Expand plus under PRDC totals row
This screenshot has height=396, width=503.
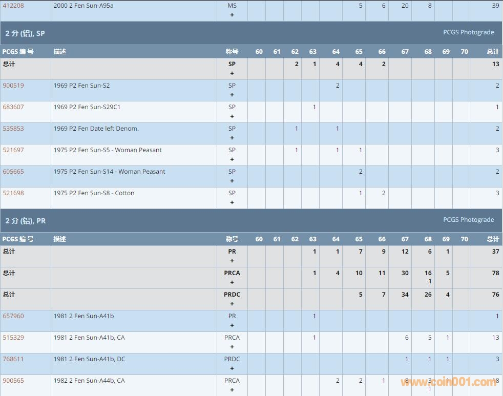tap(232, 304)
